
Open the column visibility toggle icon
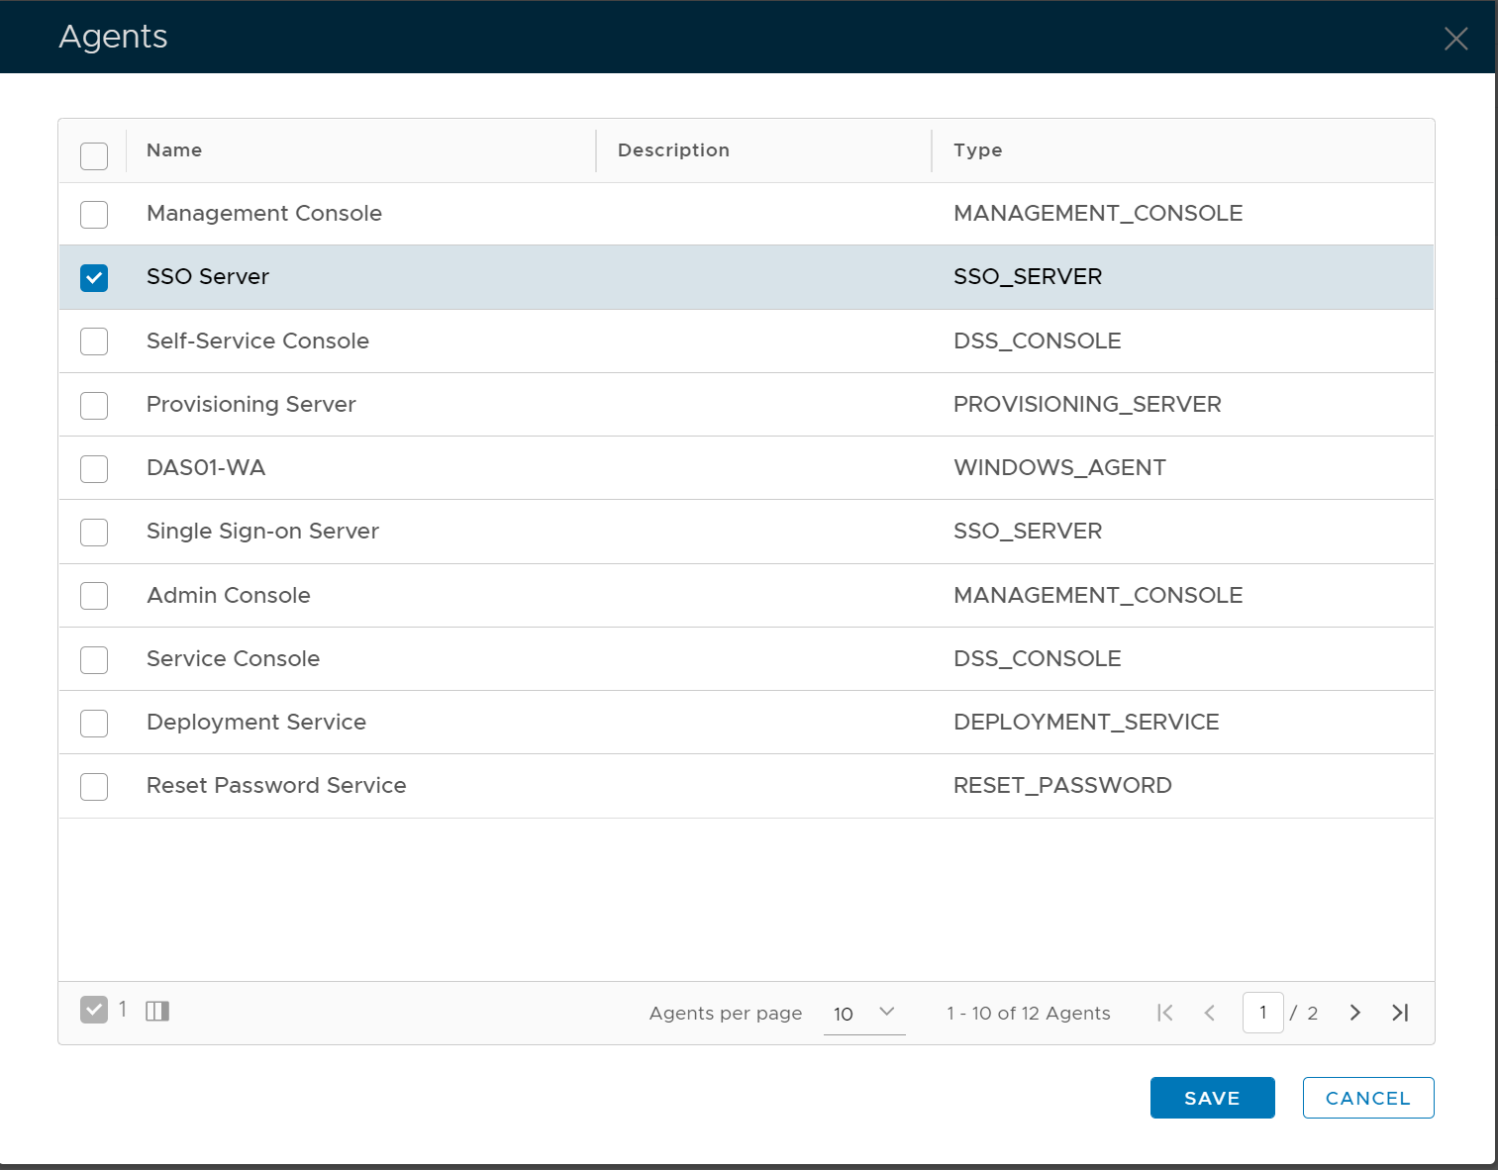[x=157, y=1011]
